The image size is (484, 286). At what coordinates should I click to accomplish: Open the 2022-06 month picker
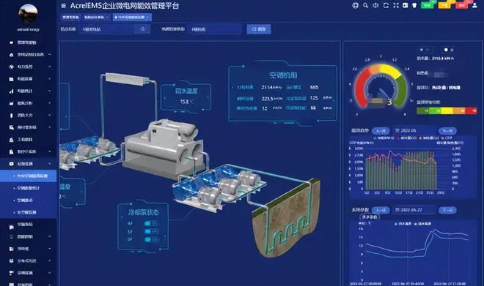414,131
